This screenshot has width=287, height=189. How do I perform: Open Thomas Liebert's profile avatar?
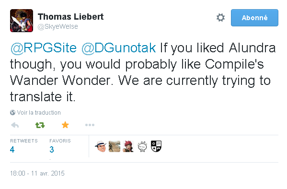pos(22,21)
